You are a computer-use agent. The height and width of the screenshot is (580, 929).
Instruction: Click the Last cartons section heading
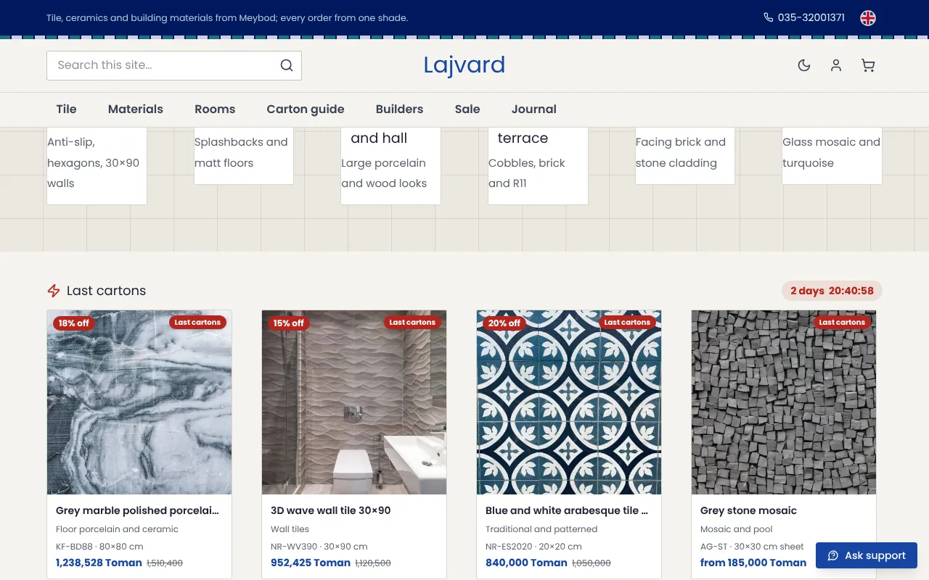(106, 291)
